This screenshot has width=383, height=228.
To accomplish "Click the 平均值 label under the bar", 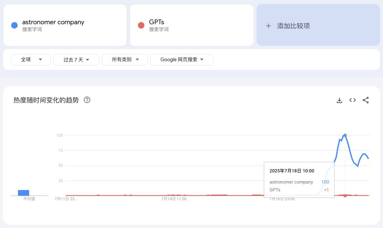I will point(29,199).
